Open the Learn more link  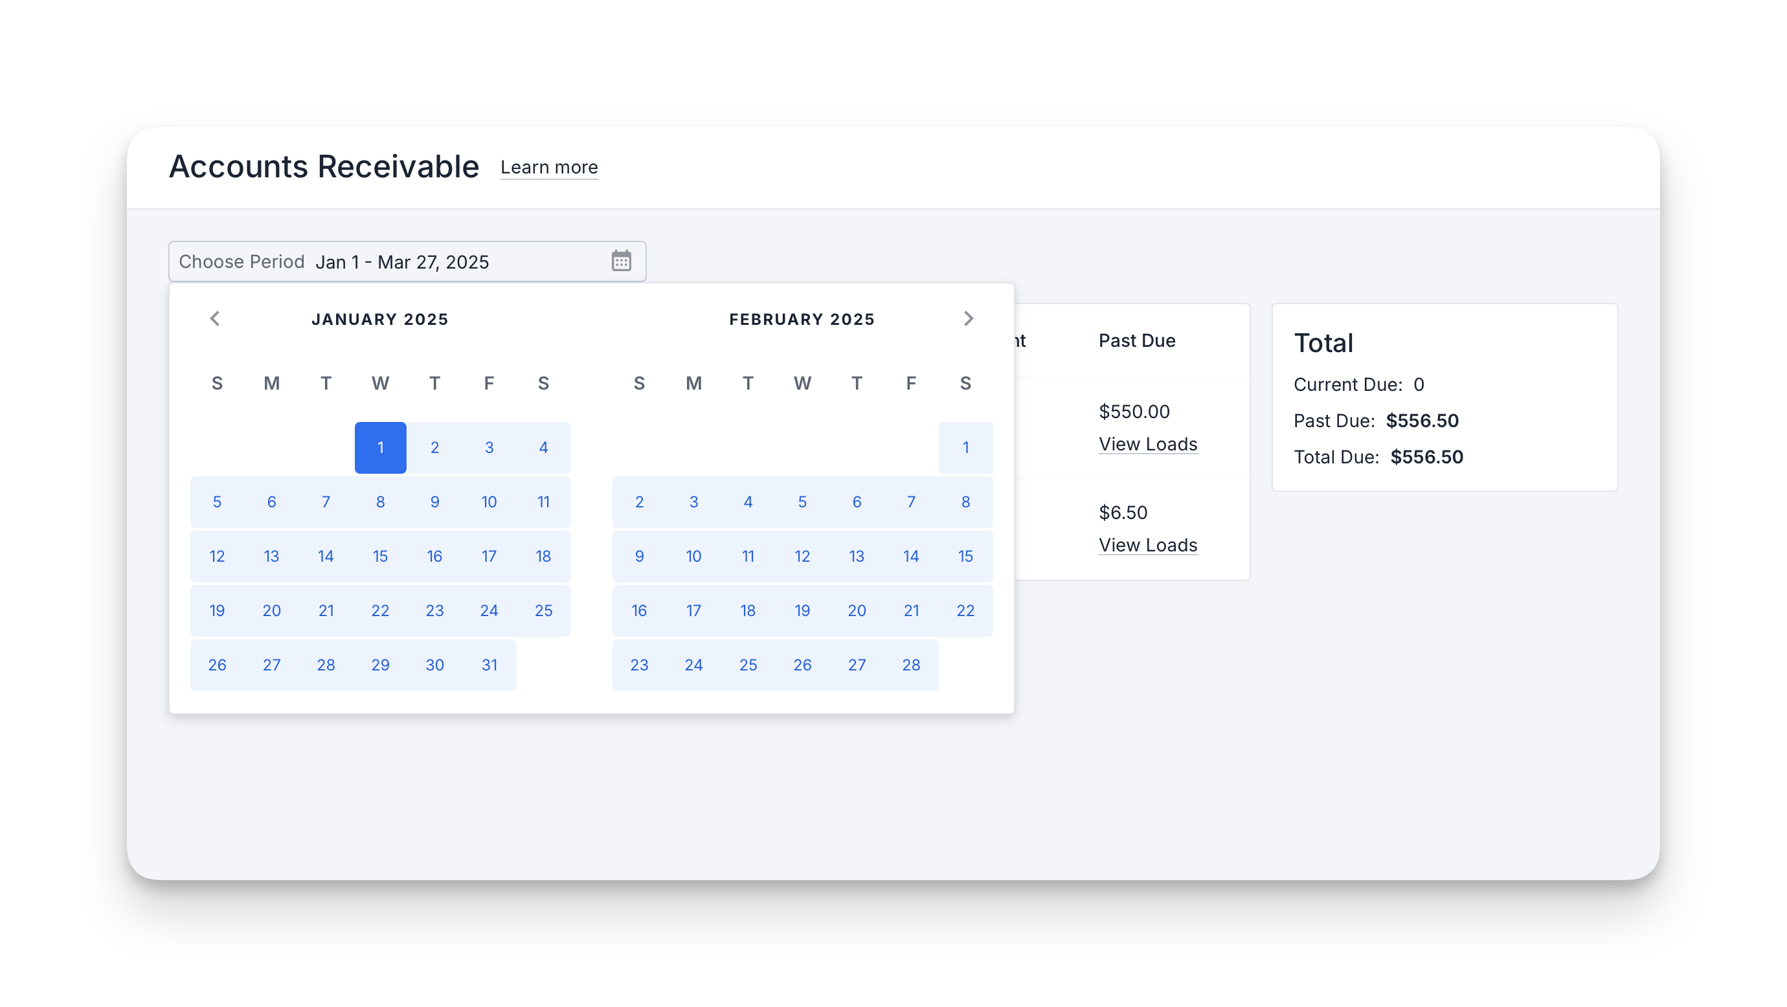(549, 167)
